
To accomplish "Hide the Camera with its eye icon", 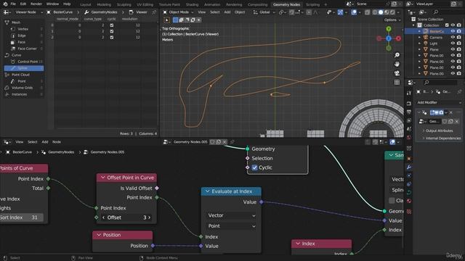I will click(453, 37).
